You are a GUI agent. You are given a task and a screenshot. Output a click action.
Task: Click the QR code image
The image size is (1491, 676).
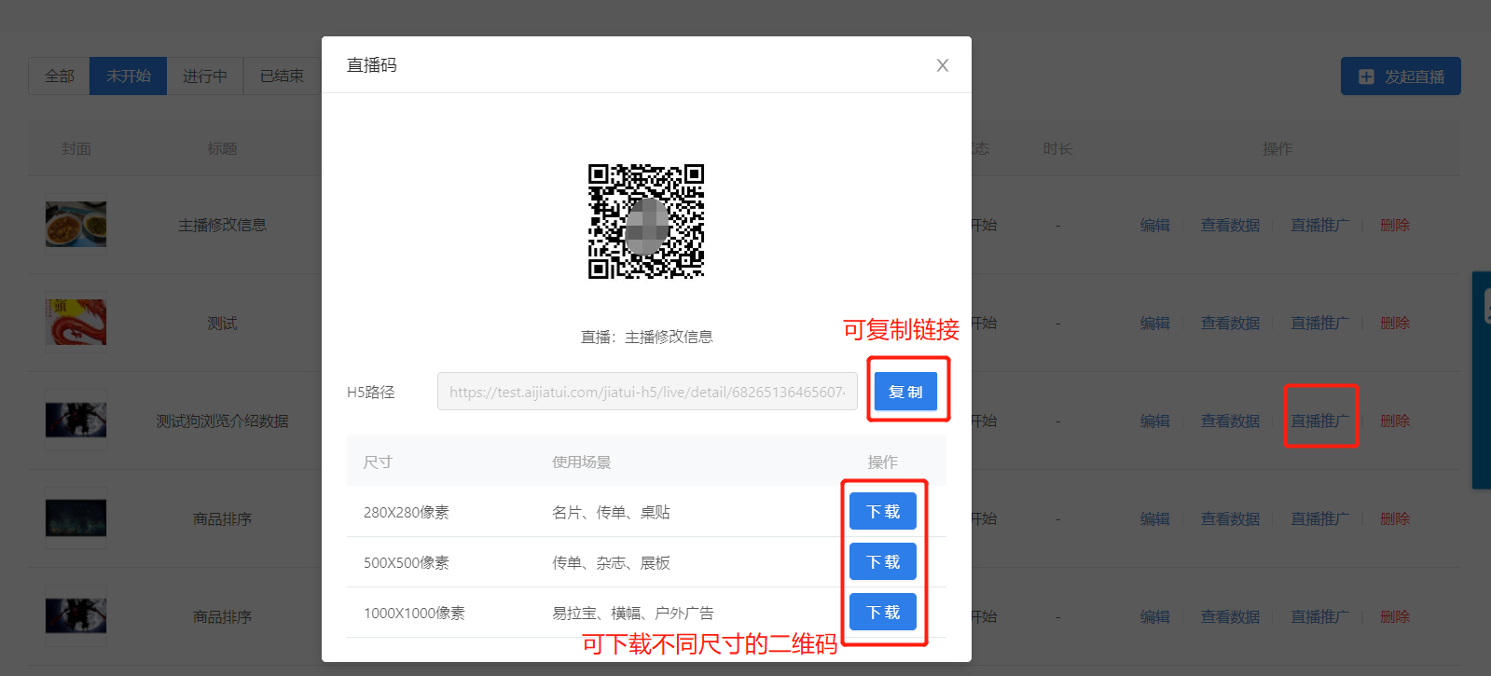pos(646,222)
